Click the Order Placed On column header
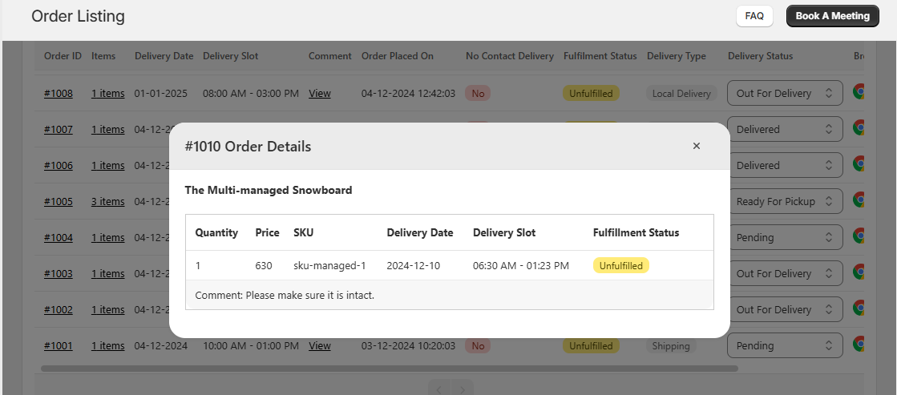The width and height of the screenshot is (897, 395). click(398, 56)
